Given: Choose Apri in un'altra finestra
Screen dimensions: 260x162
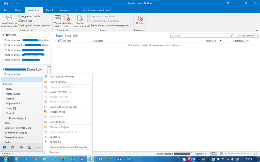Looking at the screenshot, I should [68, 76].
